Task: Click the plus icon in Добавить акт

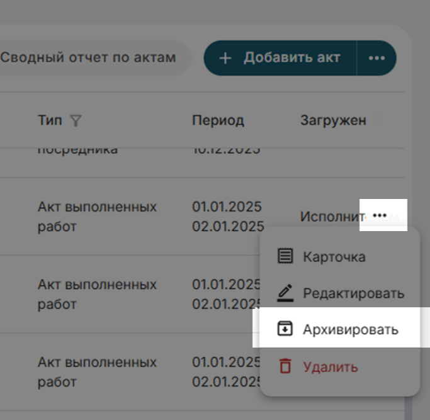Action: coord(225,58)
